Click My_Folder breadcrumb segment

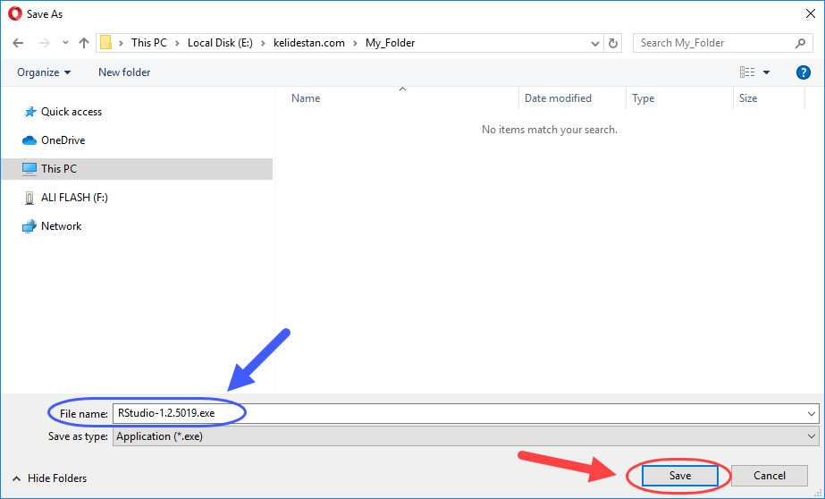click(x=390, y=43)
